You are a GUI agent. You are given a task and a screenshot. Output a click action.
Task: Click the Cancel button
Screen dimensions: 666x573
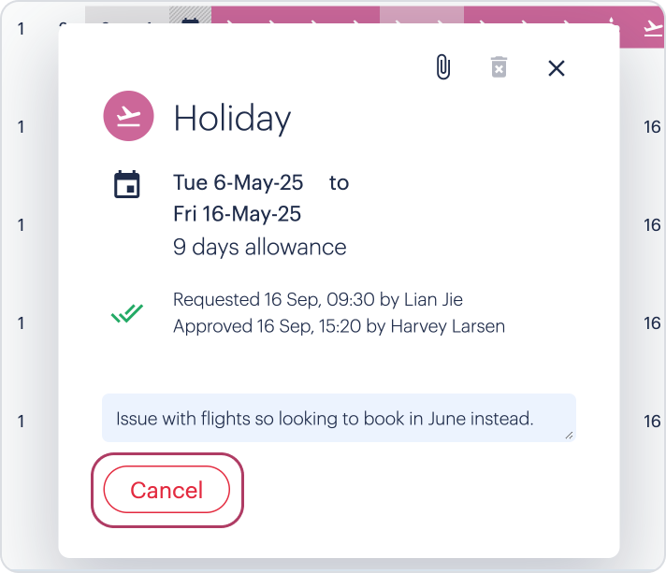[166, 490]
